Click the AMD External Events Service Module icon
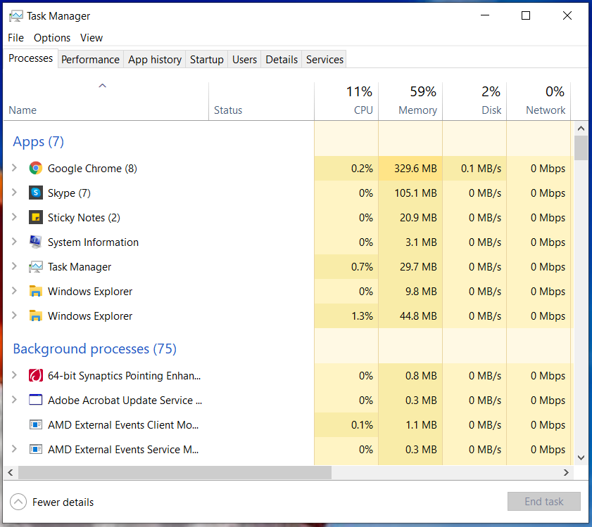This screenshot has width=592, height=527. [x=35, y=449]
